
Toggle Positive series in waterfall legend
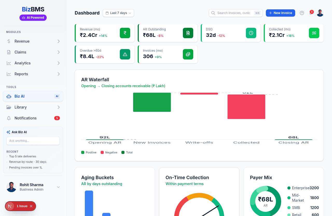coord(89,152)
